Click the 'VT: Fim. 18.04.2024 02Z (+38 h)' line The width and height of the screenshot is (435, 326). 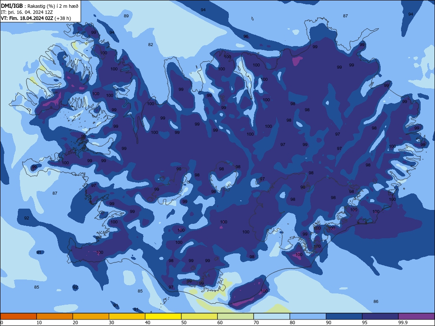pyautogui.click(x=36, y=18)
